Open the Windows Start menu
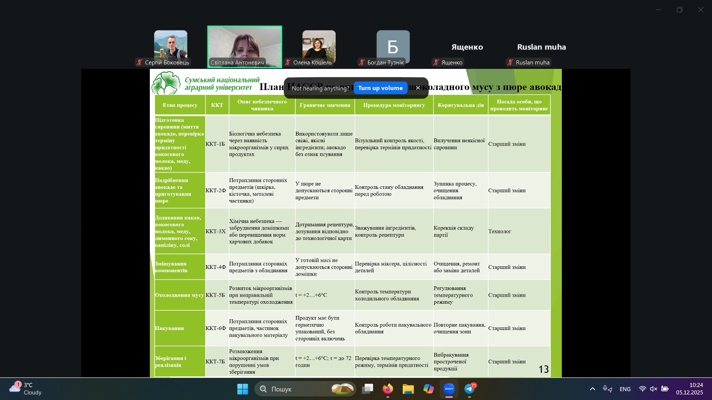The width and height of the screenshot is (712, 400). pyautogui.click(x=243, y=389)
